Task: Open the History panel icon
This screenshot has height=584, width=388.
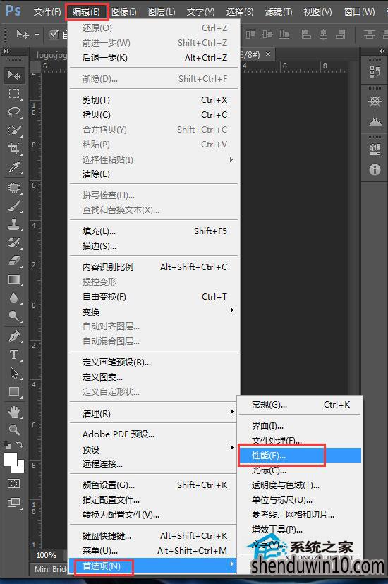Action: [x=375, y=71]
